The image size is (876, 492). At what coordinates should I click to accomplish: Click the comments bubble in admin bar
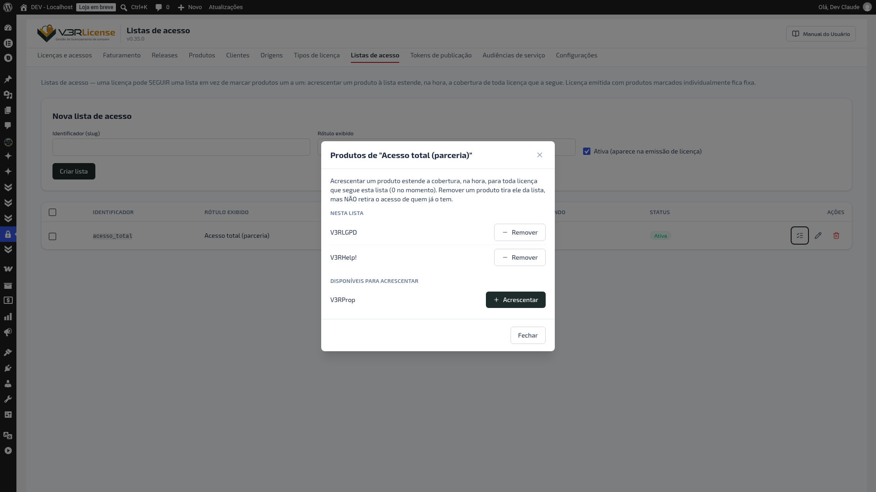click(x=162, y=7)
